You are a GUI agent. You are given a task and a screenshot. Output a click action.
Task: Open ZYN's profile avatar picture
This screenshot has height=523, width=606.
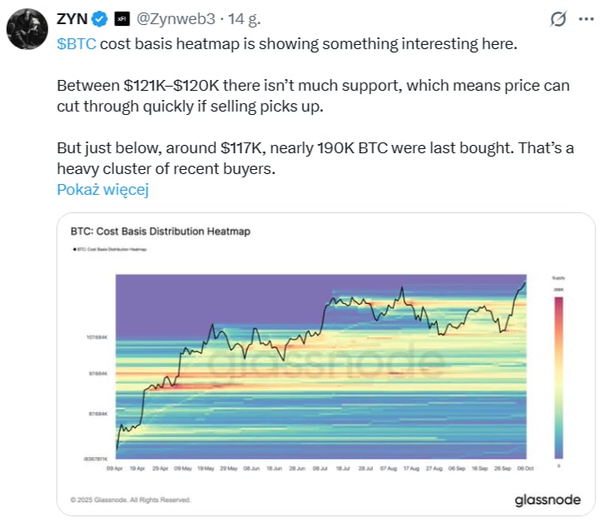click(x=26, y=32)
